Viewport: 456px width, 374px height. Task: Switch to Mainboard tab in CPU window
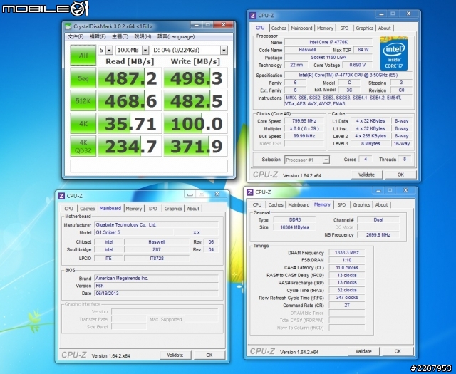pyautogui.click(x=301, y=28)
